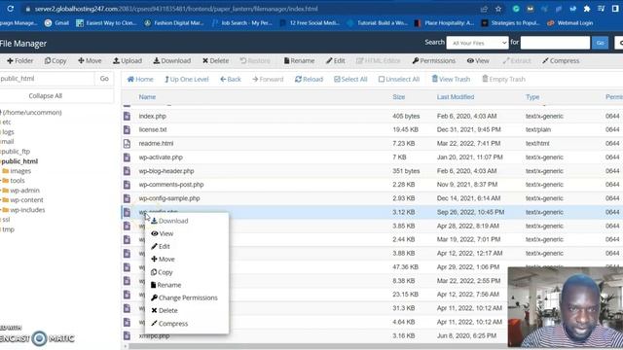This screenshot has width=623, height=350.
Task: Sort files by Size column
Action: (x=398, y=97)
